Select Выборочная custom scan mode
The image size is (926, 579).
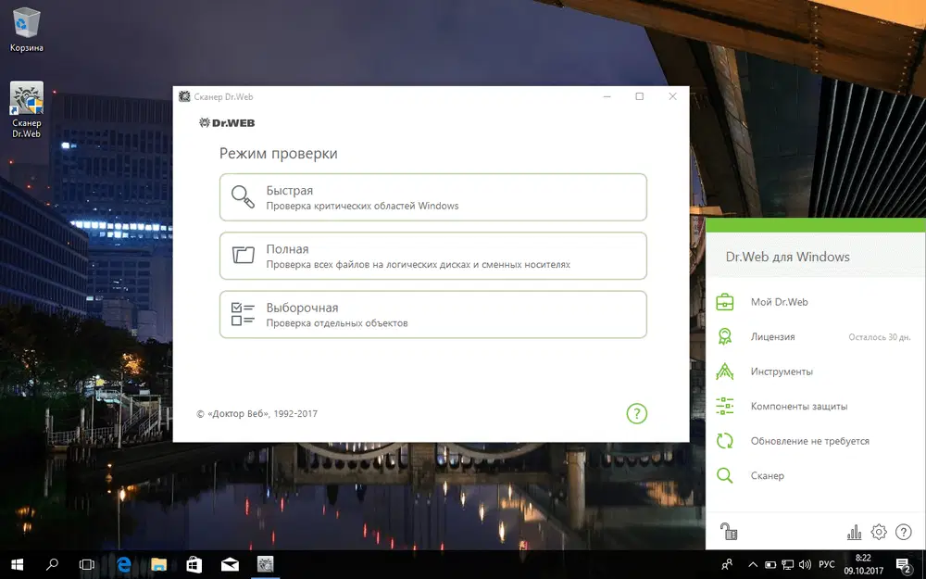click(432, 314)
